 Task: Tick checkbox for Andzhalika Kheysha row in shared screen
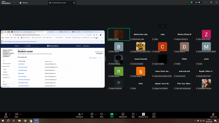click(102, 70)
